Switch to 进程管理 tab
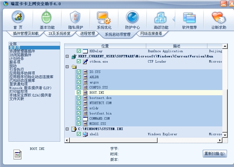 click(x=87, y=34)
